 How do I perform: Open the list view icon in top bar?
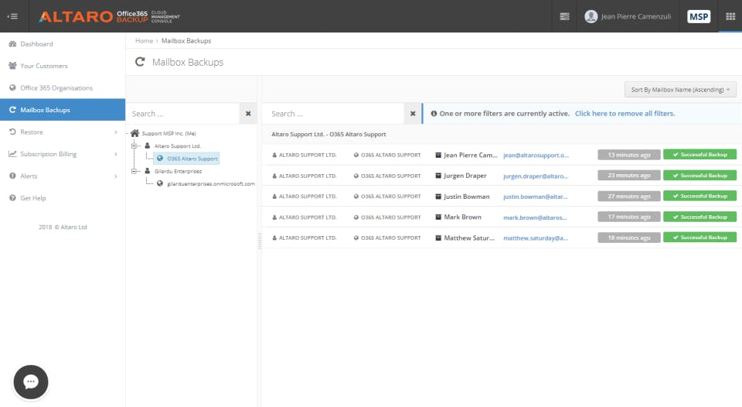[564, 16]
